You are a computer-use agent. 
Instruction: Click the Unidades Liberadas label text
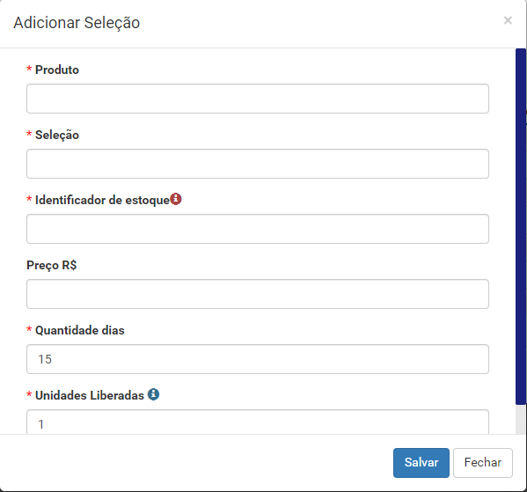pyautogui.click(x=90, y=395)
